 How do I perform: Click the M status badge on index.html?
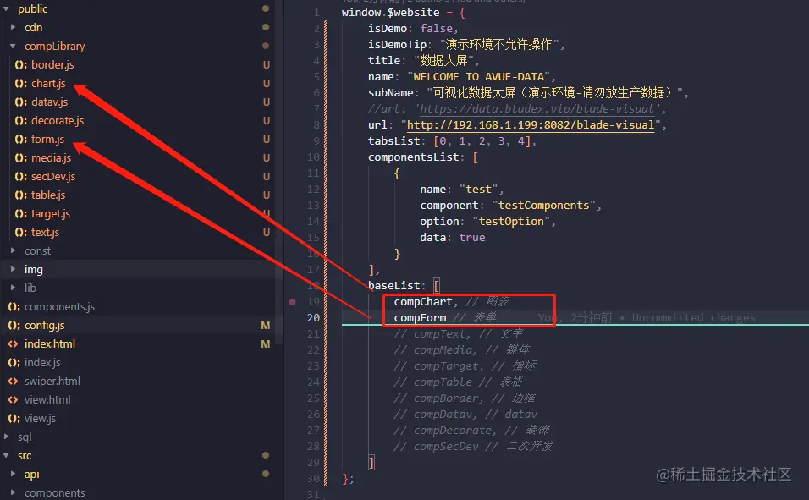tap(265, 343)
